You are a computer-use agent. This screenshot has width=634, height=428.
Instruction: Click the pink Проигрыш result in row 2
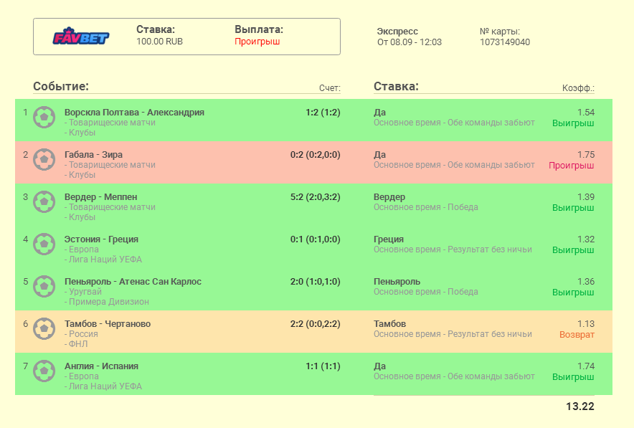coord(571,166)
